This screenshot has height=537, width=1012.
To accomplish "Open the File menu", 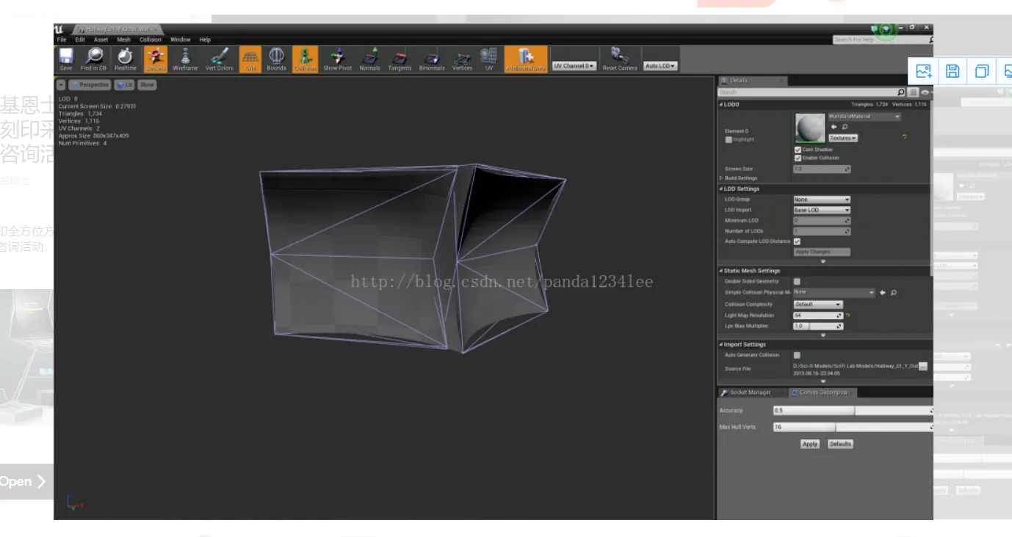I will pos(62,40).
